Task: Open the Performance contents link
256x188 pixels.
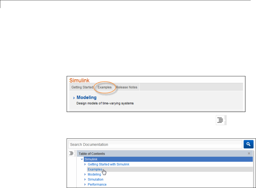Action: [x=97, y=184]
